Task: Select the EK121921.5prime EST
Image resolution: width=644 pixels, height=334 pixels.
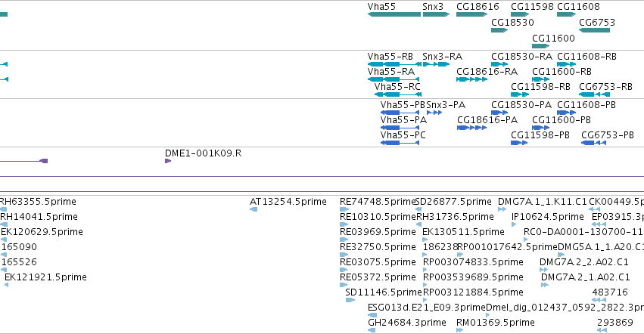Action: [x=6, y=285]
